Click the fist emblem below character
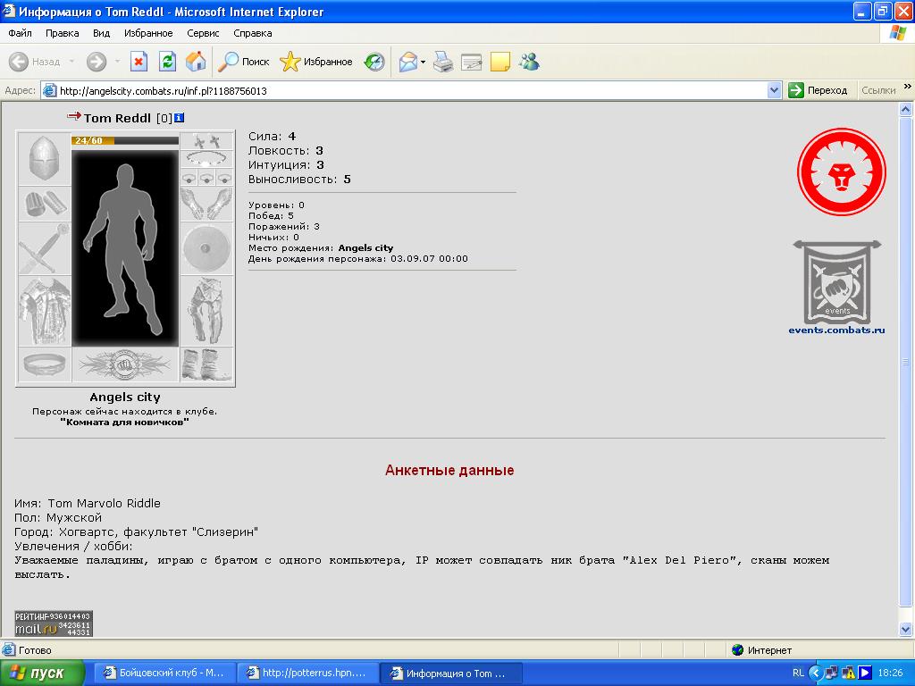Image resolution: width=915 pixels, height=686 pixels. [125, 364]
